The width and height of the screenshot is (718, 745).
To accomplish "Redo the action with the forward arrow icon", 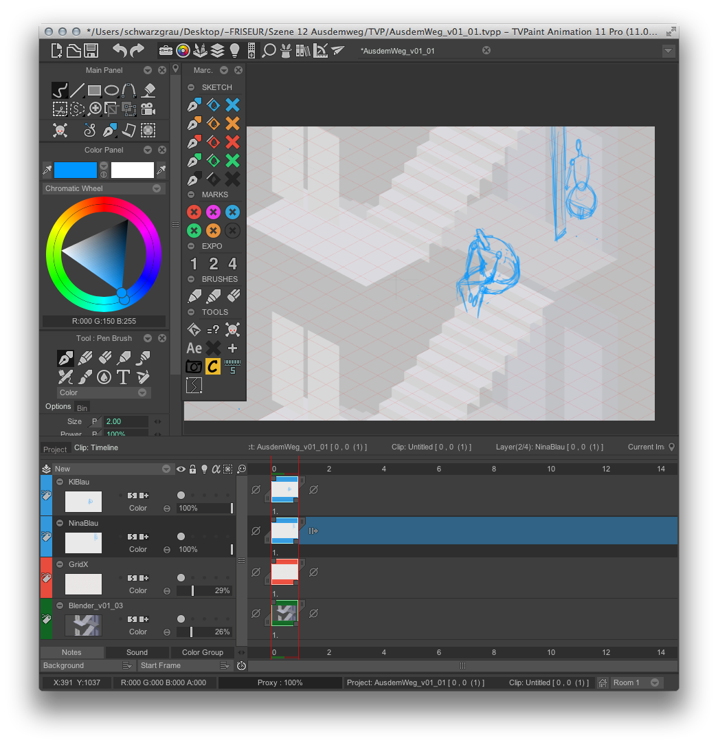I will tap(137, 50).
